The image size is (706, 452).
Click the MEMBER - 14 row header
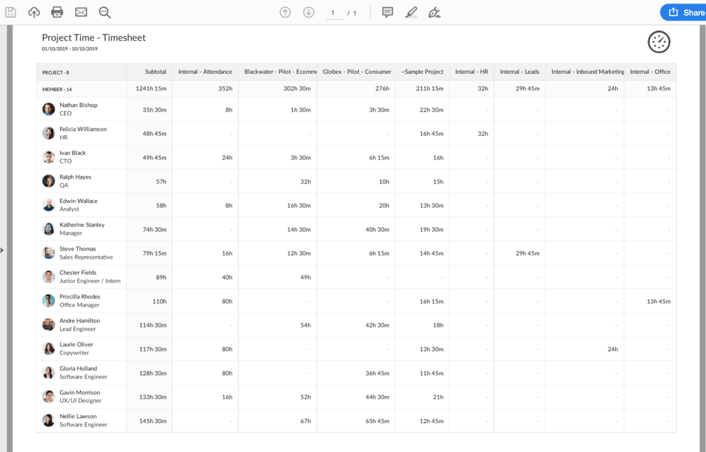click(x=56, y=89)
